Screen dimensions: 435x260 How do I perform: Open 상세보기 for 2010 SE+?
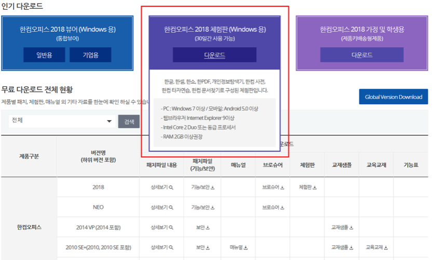162,247
